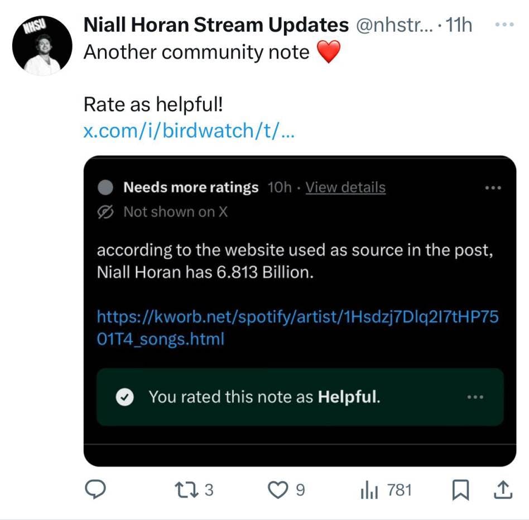
Task: Open options for the Helpful rating banner
Action: (475, 397)
